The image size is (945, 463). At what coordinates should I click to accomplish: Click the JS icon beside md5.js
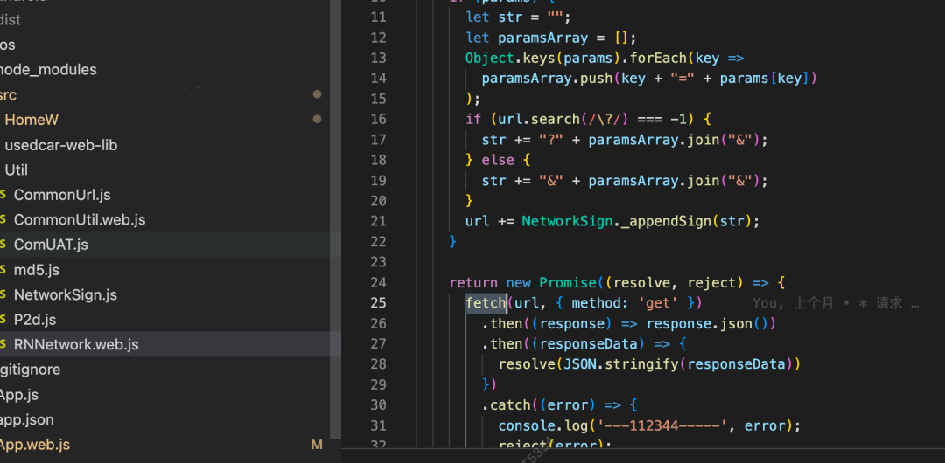(3, 270)
